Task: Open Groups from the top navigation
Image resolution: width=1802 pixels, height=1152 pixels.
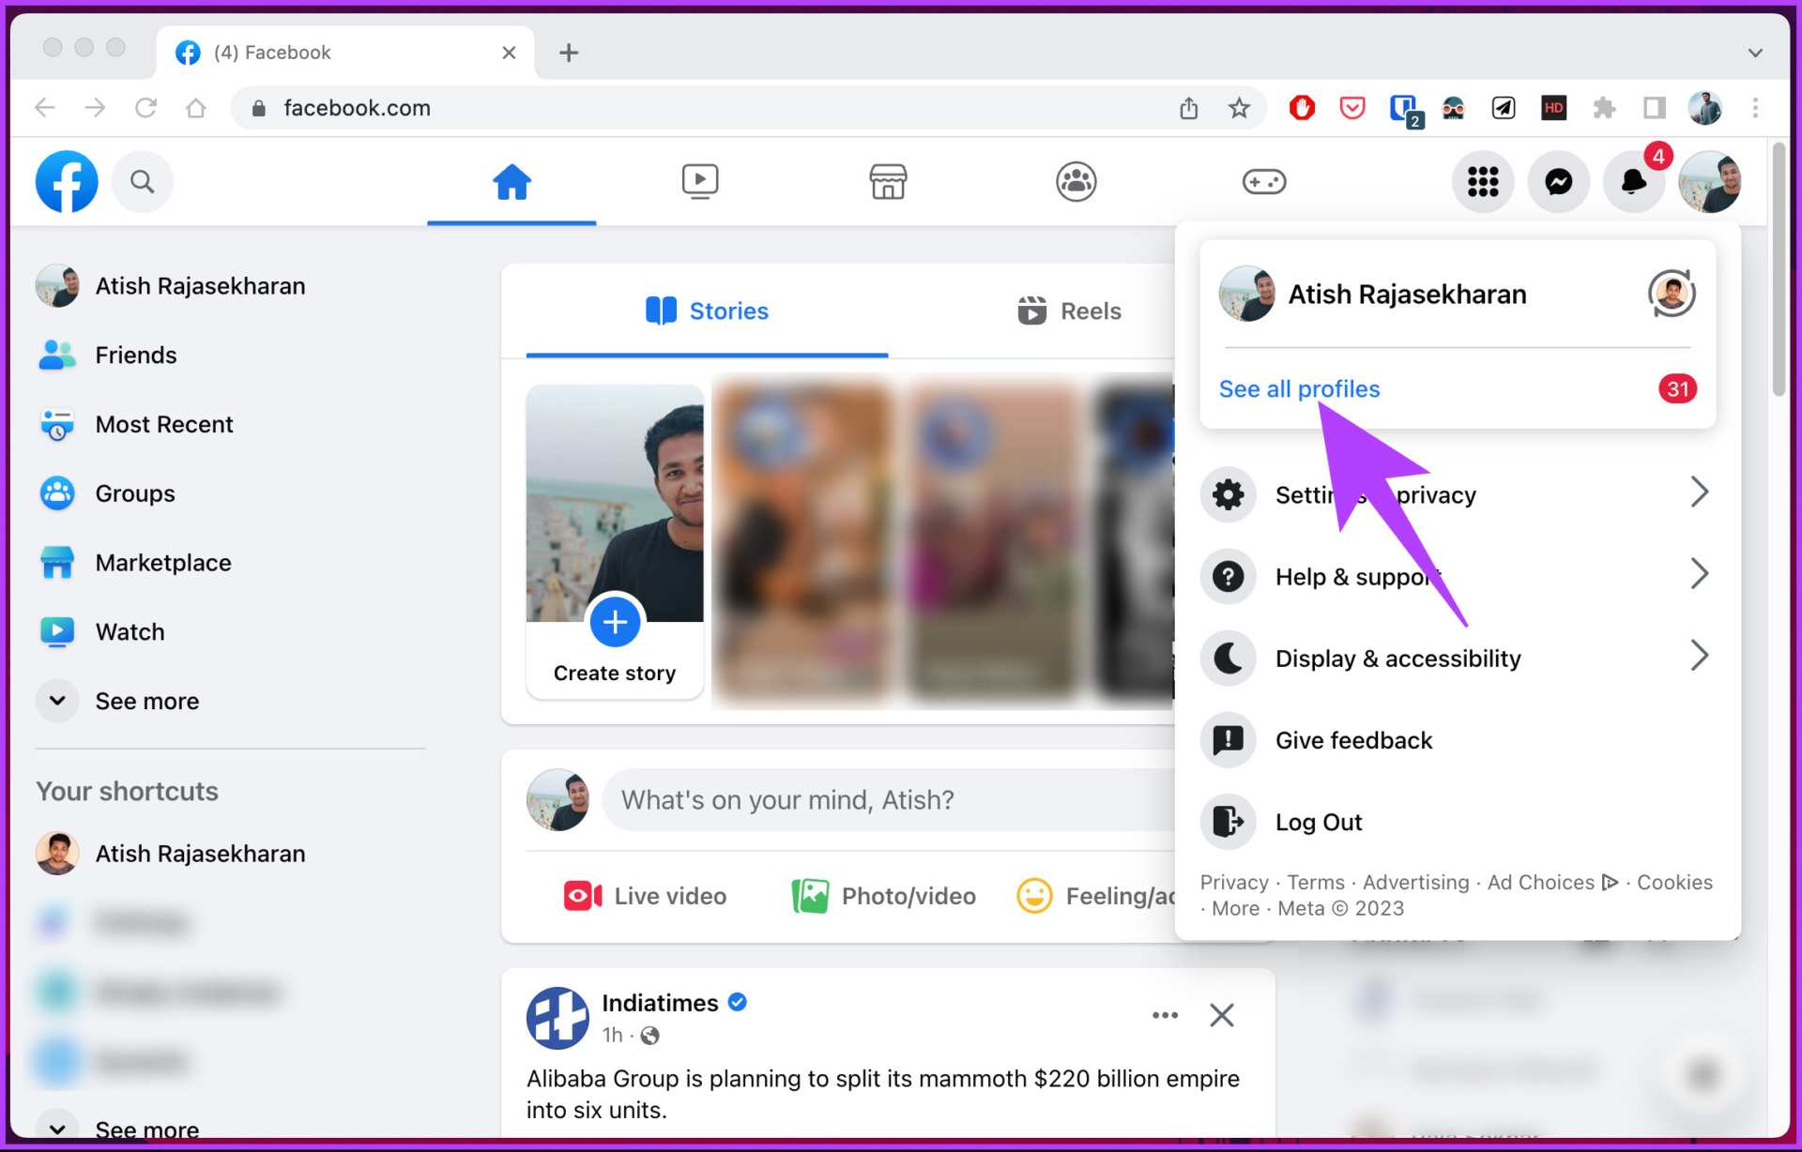Action: coord(1076,181)
